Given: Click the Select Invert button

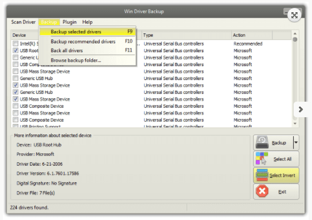Looking at the screenshot, I should coord(276,175).
